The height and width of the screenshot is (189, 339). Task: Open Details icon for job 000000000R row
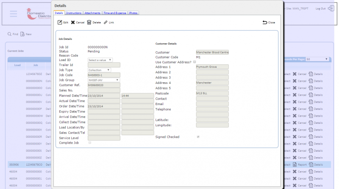tap(311, 137)
